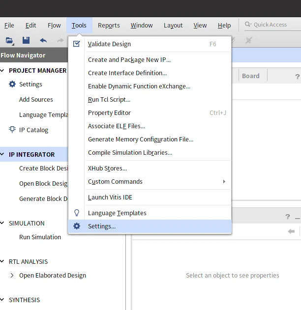Click Add Sources in Flow Navigator
The height and width of the screenshot is (310, 301).
pos(36,99)
